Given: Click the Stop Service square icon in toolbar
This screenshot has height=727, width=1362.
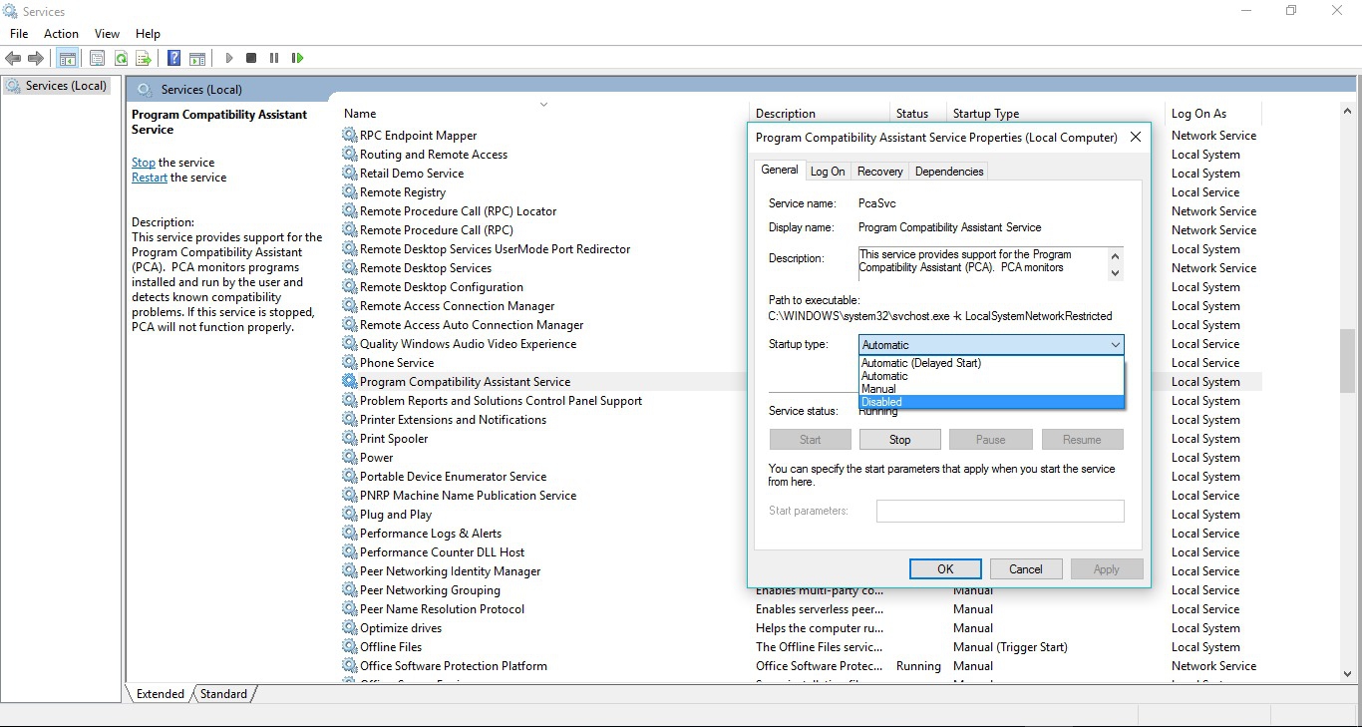Looking at the screenshot, I should tap(251, 58).
